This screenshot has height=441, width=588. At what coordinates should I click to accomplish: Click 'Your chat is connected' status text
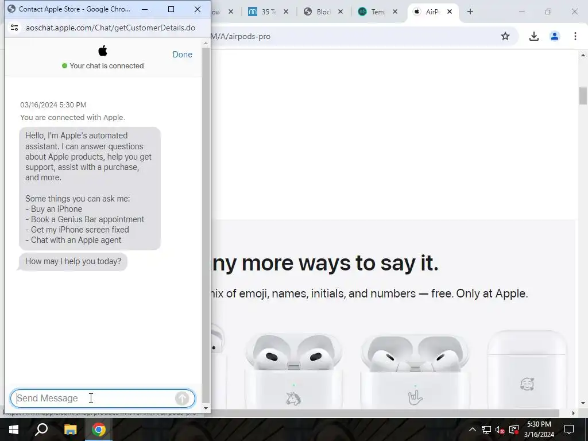pyautogui.click(x=106, y=66)
